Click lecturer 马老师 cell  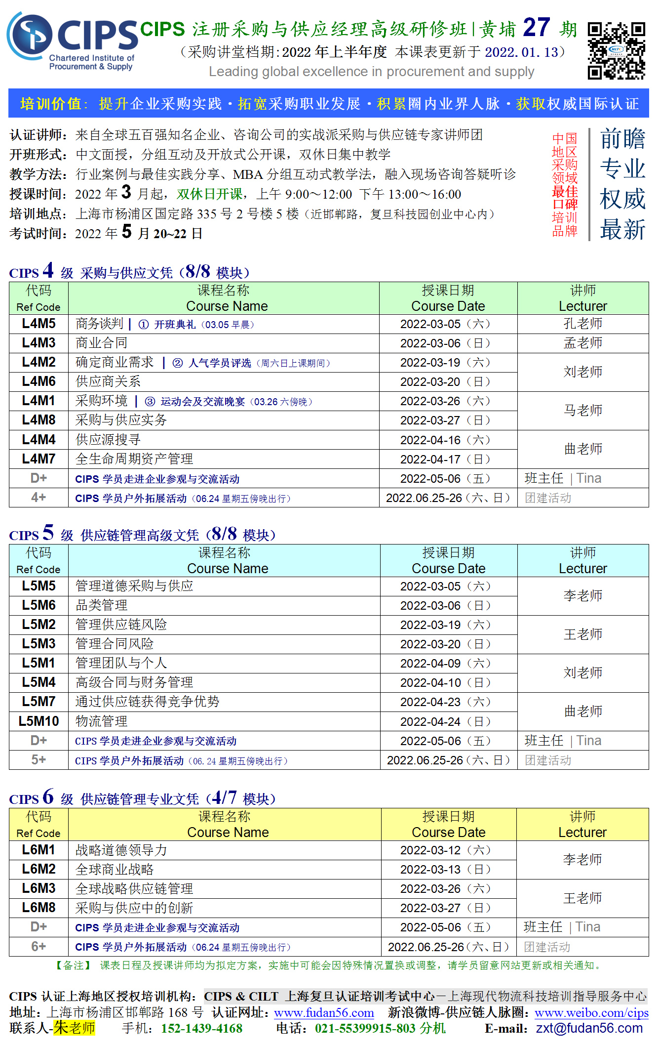click(583, 410)
